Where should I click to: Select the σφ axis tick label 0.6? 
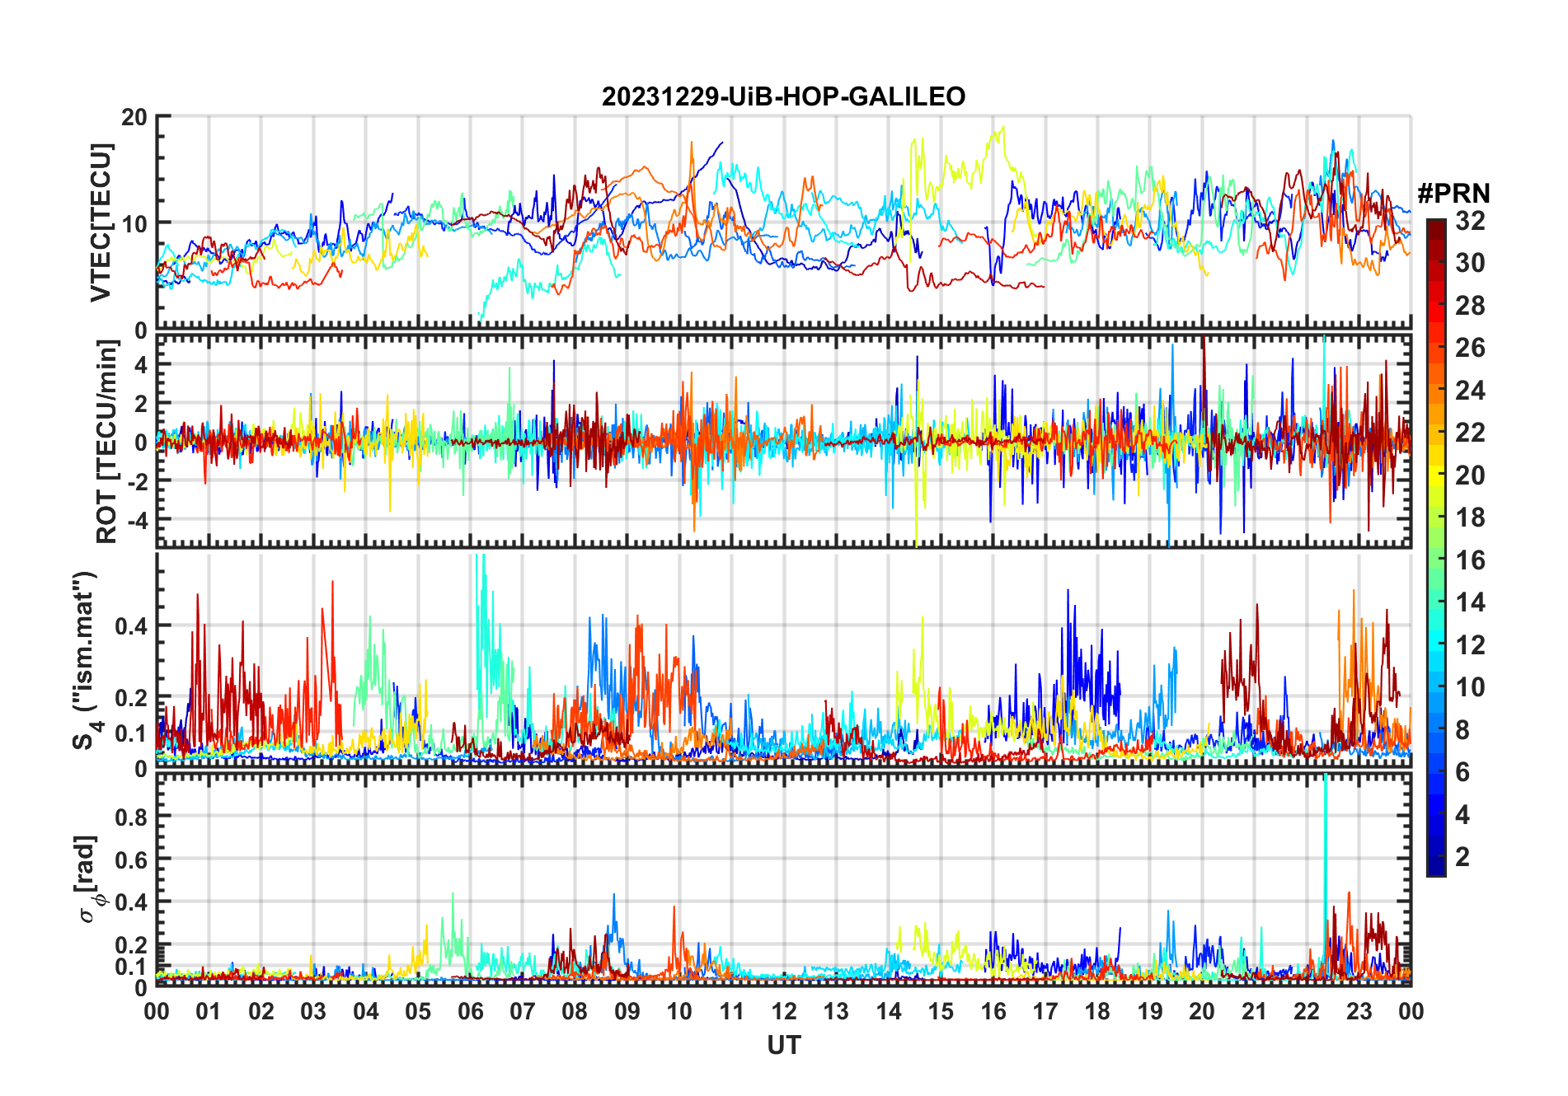[131, 859]
